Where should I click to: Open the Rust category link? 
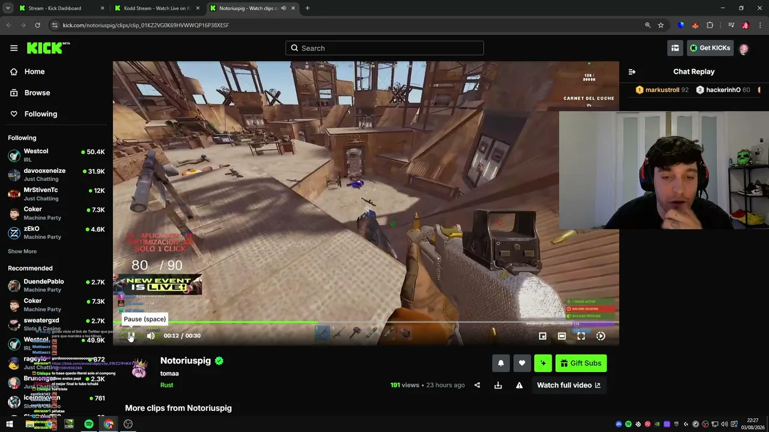(166, 385)
